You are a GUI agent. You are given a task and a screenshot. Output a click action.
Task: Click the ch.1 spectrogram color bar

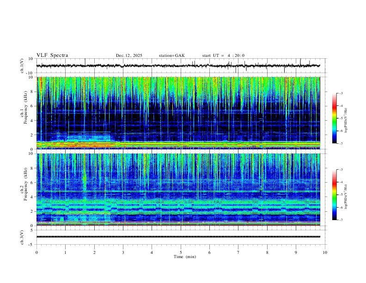(334, 118)
